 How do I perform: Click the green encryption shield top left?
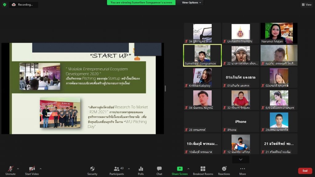click(x=4, y=5)
